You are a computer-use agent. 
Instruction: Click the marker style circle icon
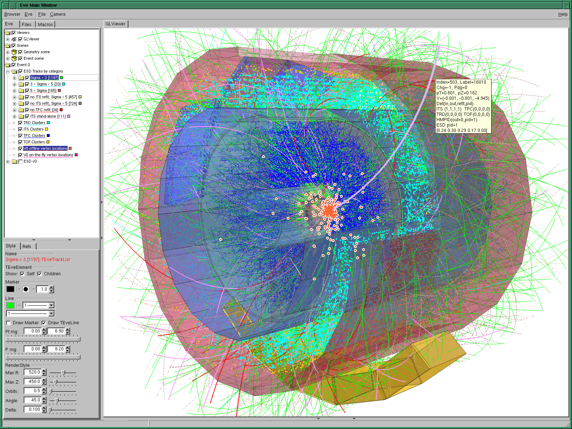coord(26,289)
